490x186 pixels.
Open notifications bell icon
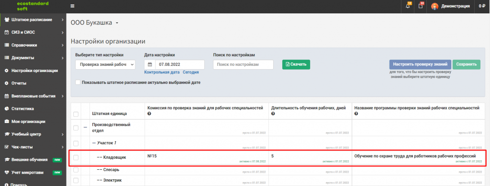tap(408, 6)
